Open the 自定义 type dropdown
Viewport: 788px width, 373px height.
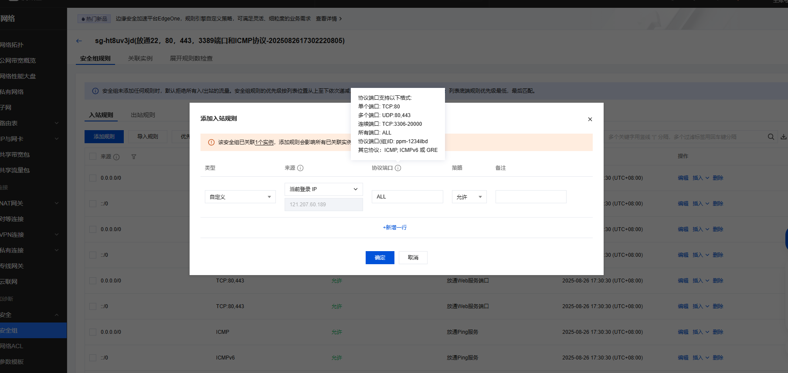tap(240, 197)
